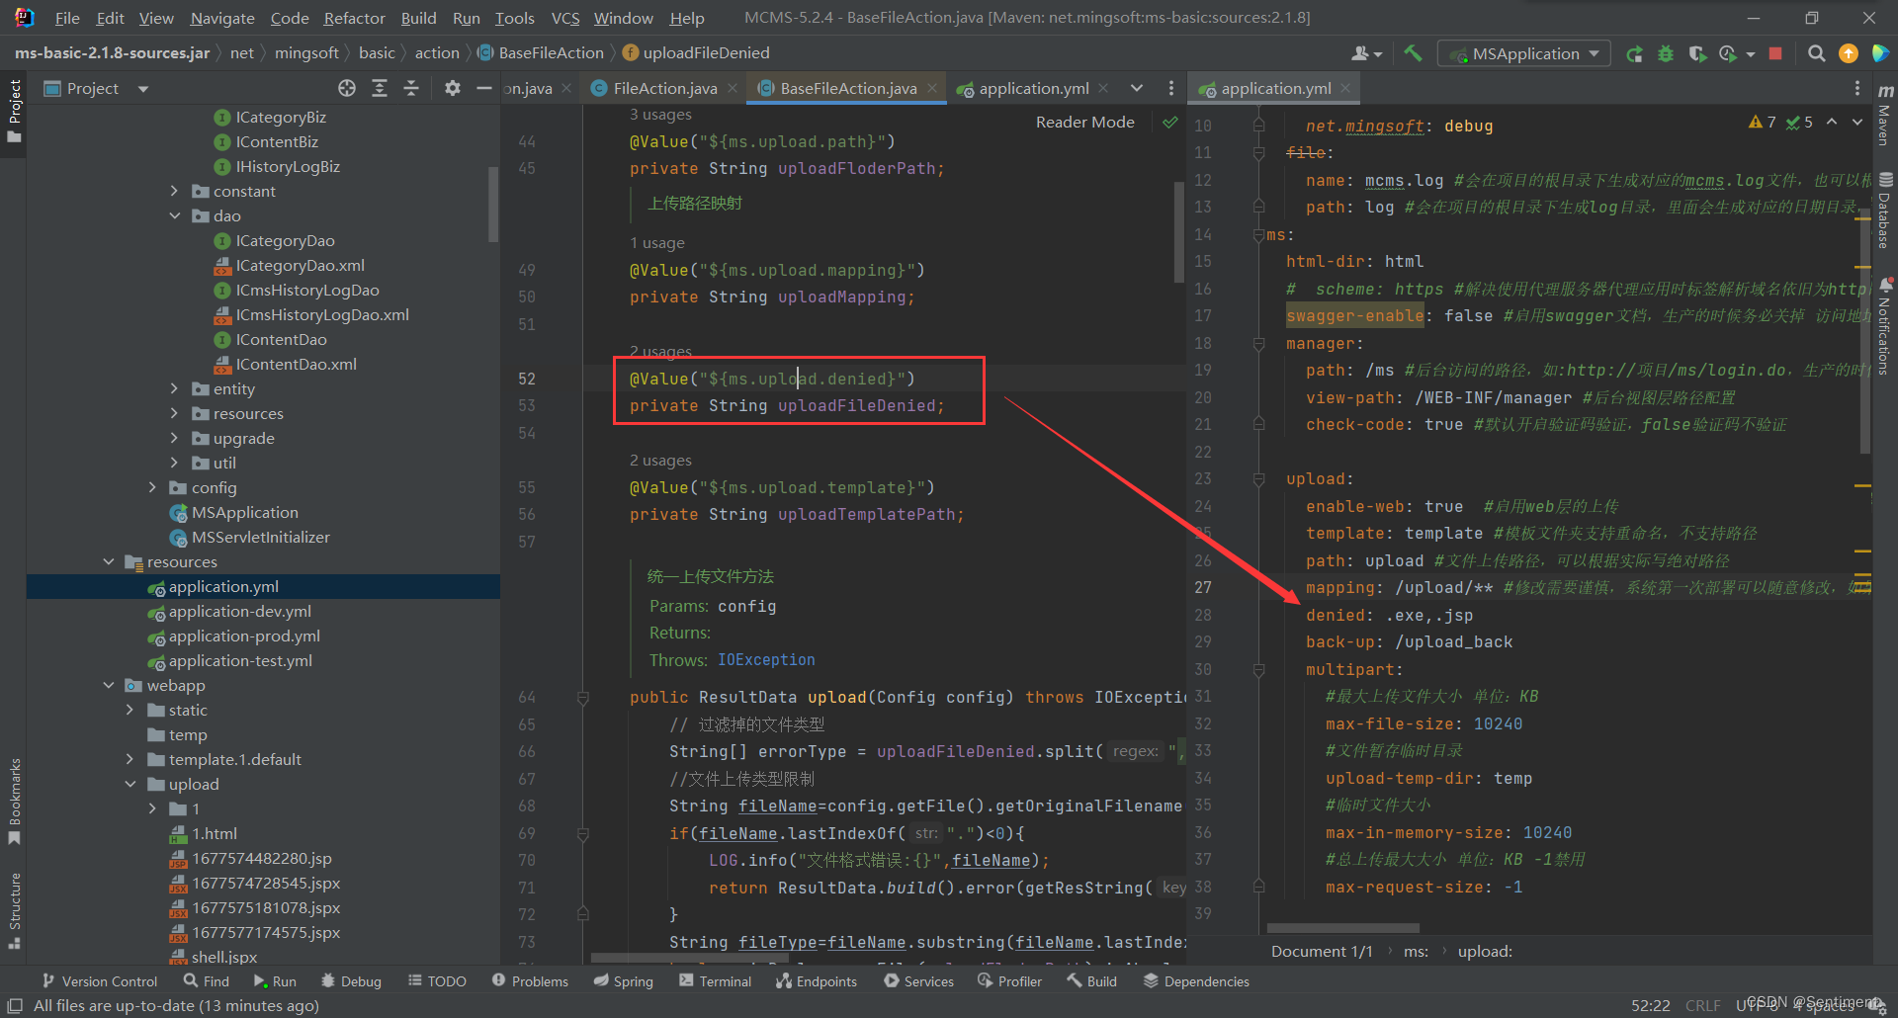Expand the template.1.default folder
1898x1018 pixels.
130,759
